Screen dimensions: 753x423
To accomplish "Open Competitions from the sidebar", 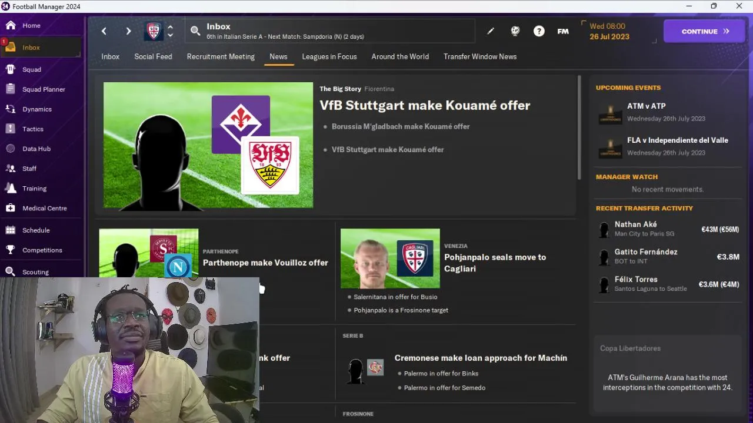I will tap(41, 250).
